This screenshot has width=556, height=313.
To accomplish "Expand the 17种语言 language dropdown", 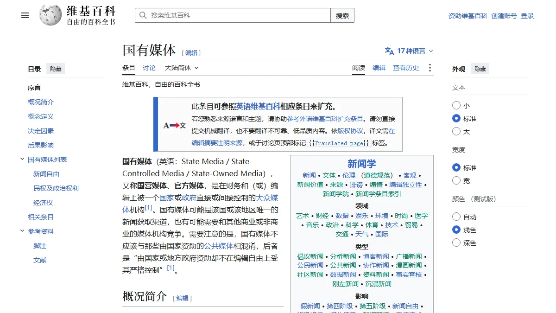I will pos(409,51).
